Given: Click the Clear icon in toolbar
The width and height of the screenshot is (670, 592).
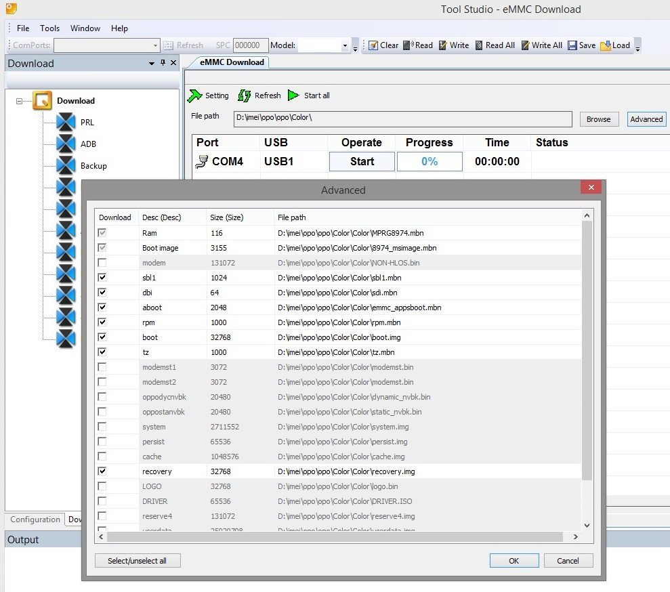Looking at the screenshot, I should (373, 45).
